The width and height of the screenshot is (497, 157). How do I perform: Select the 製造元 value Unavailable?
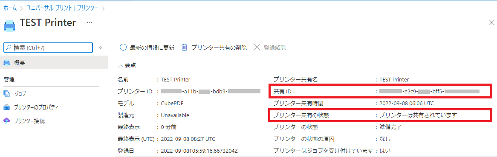175,115
